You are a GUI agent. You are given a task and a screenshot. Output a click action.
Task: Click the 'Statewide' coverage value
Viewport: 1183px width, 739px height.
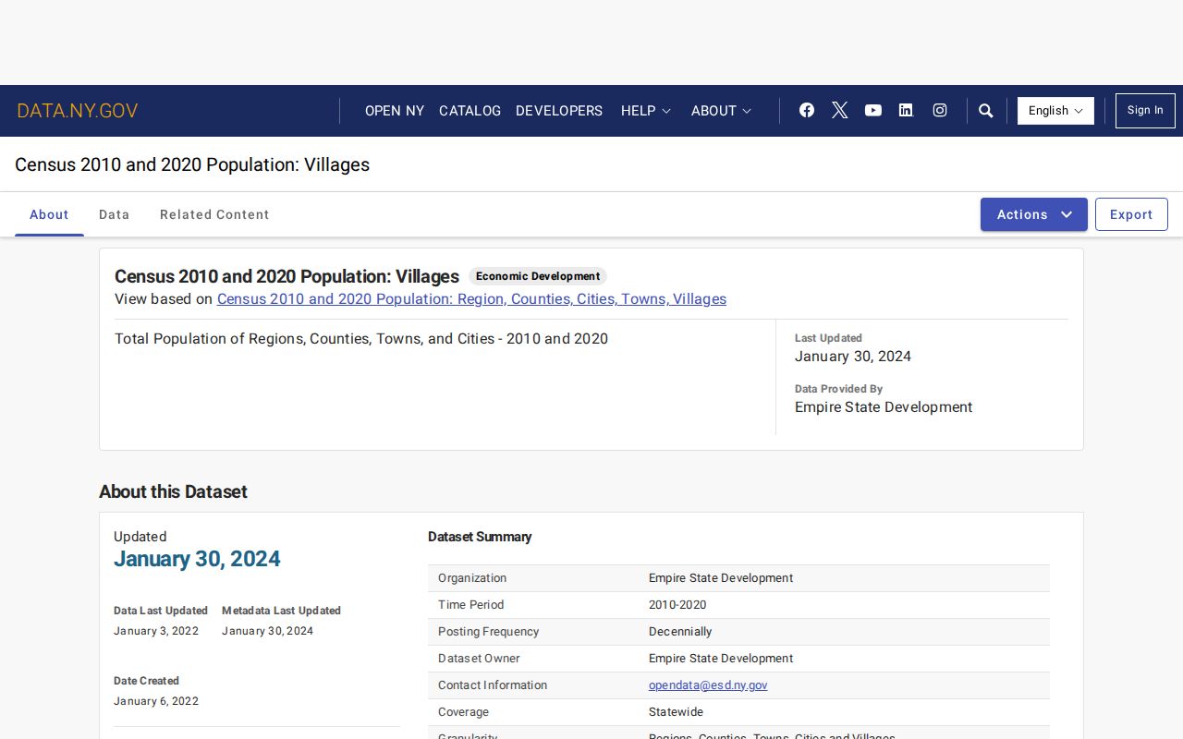tap(676, 712)
